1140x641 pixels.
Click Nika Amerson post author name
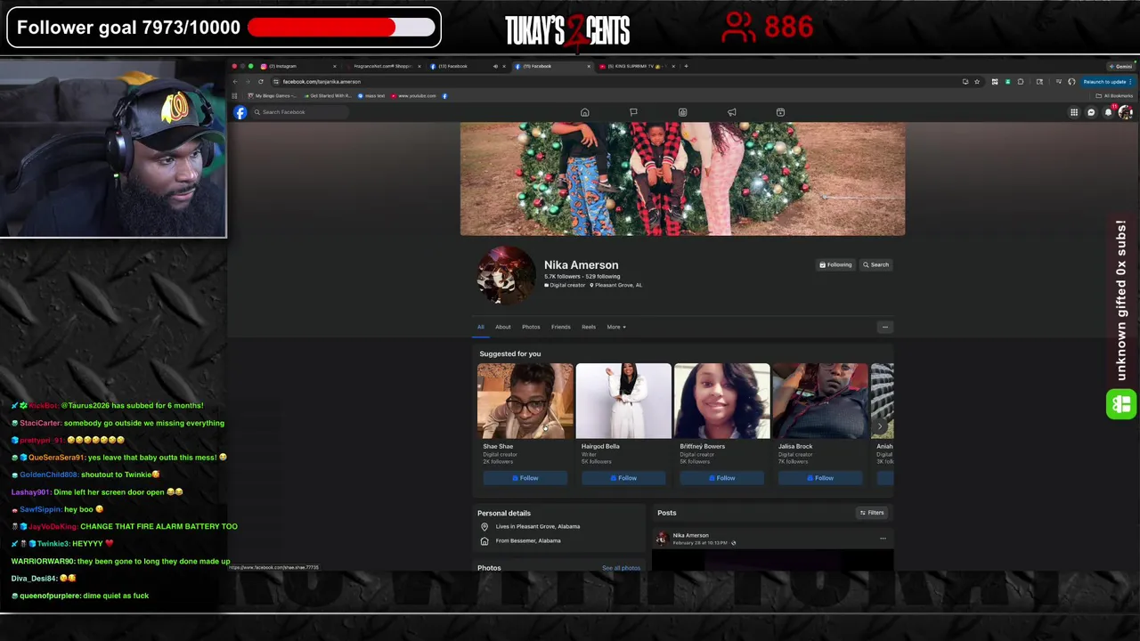point(691,535)
